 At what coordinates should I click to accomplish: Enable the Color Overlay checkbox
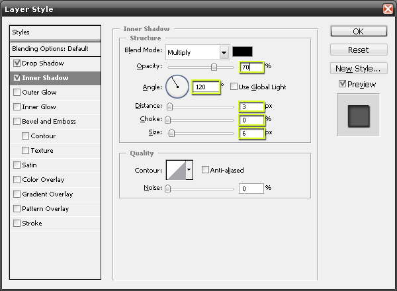[x=17, y=179]
